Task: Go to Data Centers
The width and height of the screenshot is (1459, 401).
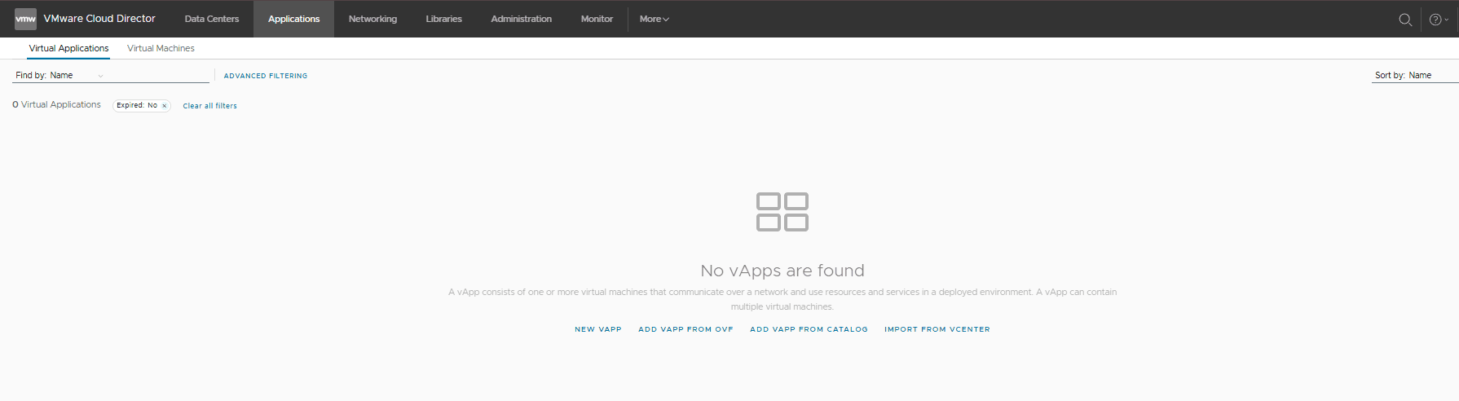Action: coord(212,19)
